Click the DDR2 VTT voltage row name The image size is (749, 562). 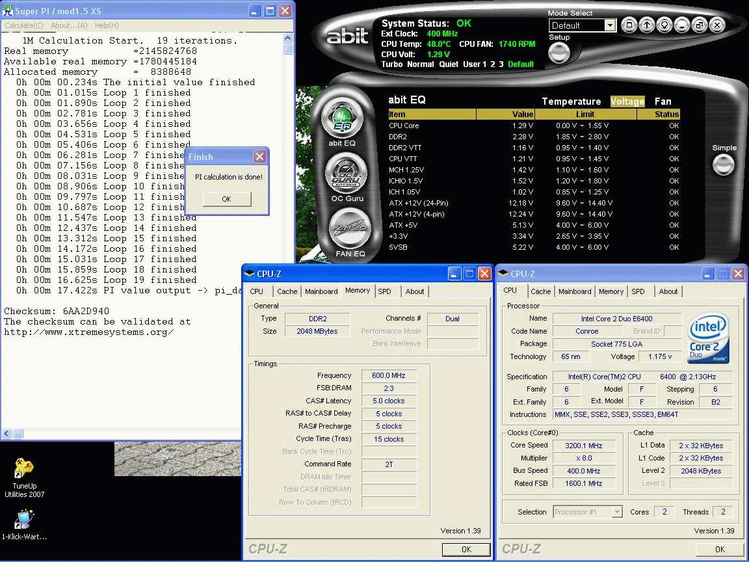[x=405, y=148]
